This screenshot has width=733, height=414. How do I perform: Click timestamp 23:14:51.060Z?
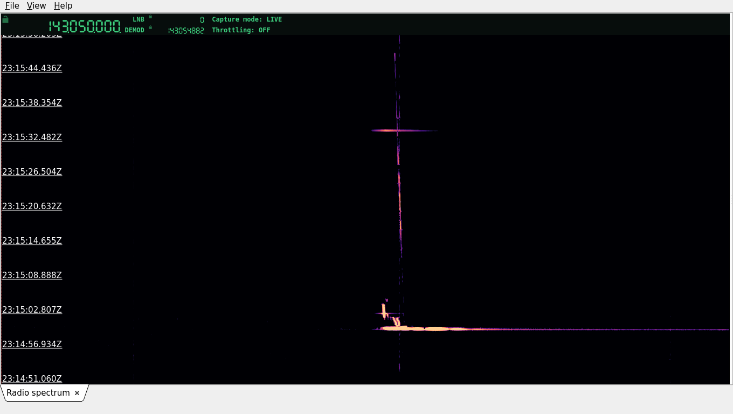pyautogui.click(x=32, y=378)
